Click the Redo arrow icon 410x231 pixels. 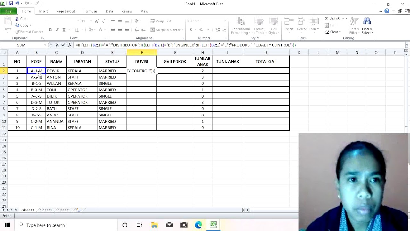tap(27, 4)
